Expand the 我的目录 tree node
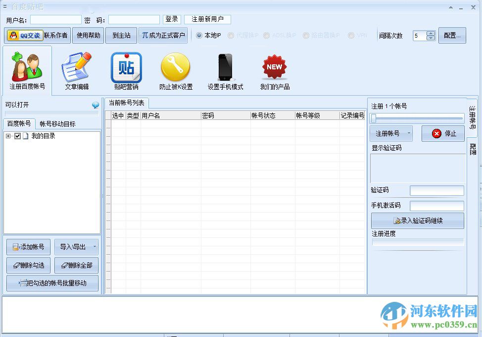 (7, 136)
